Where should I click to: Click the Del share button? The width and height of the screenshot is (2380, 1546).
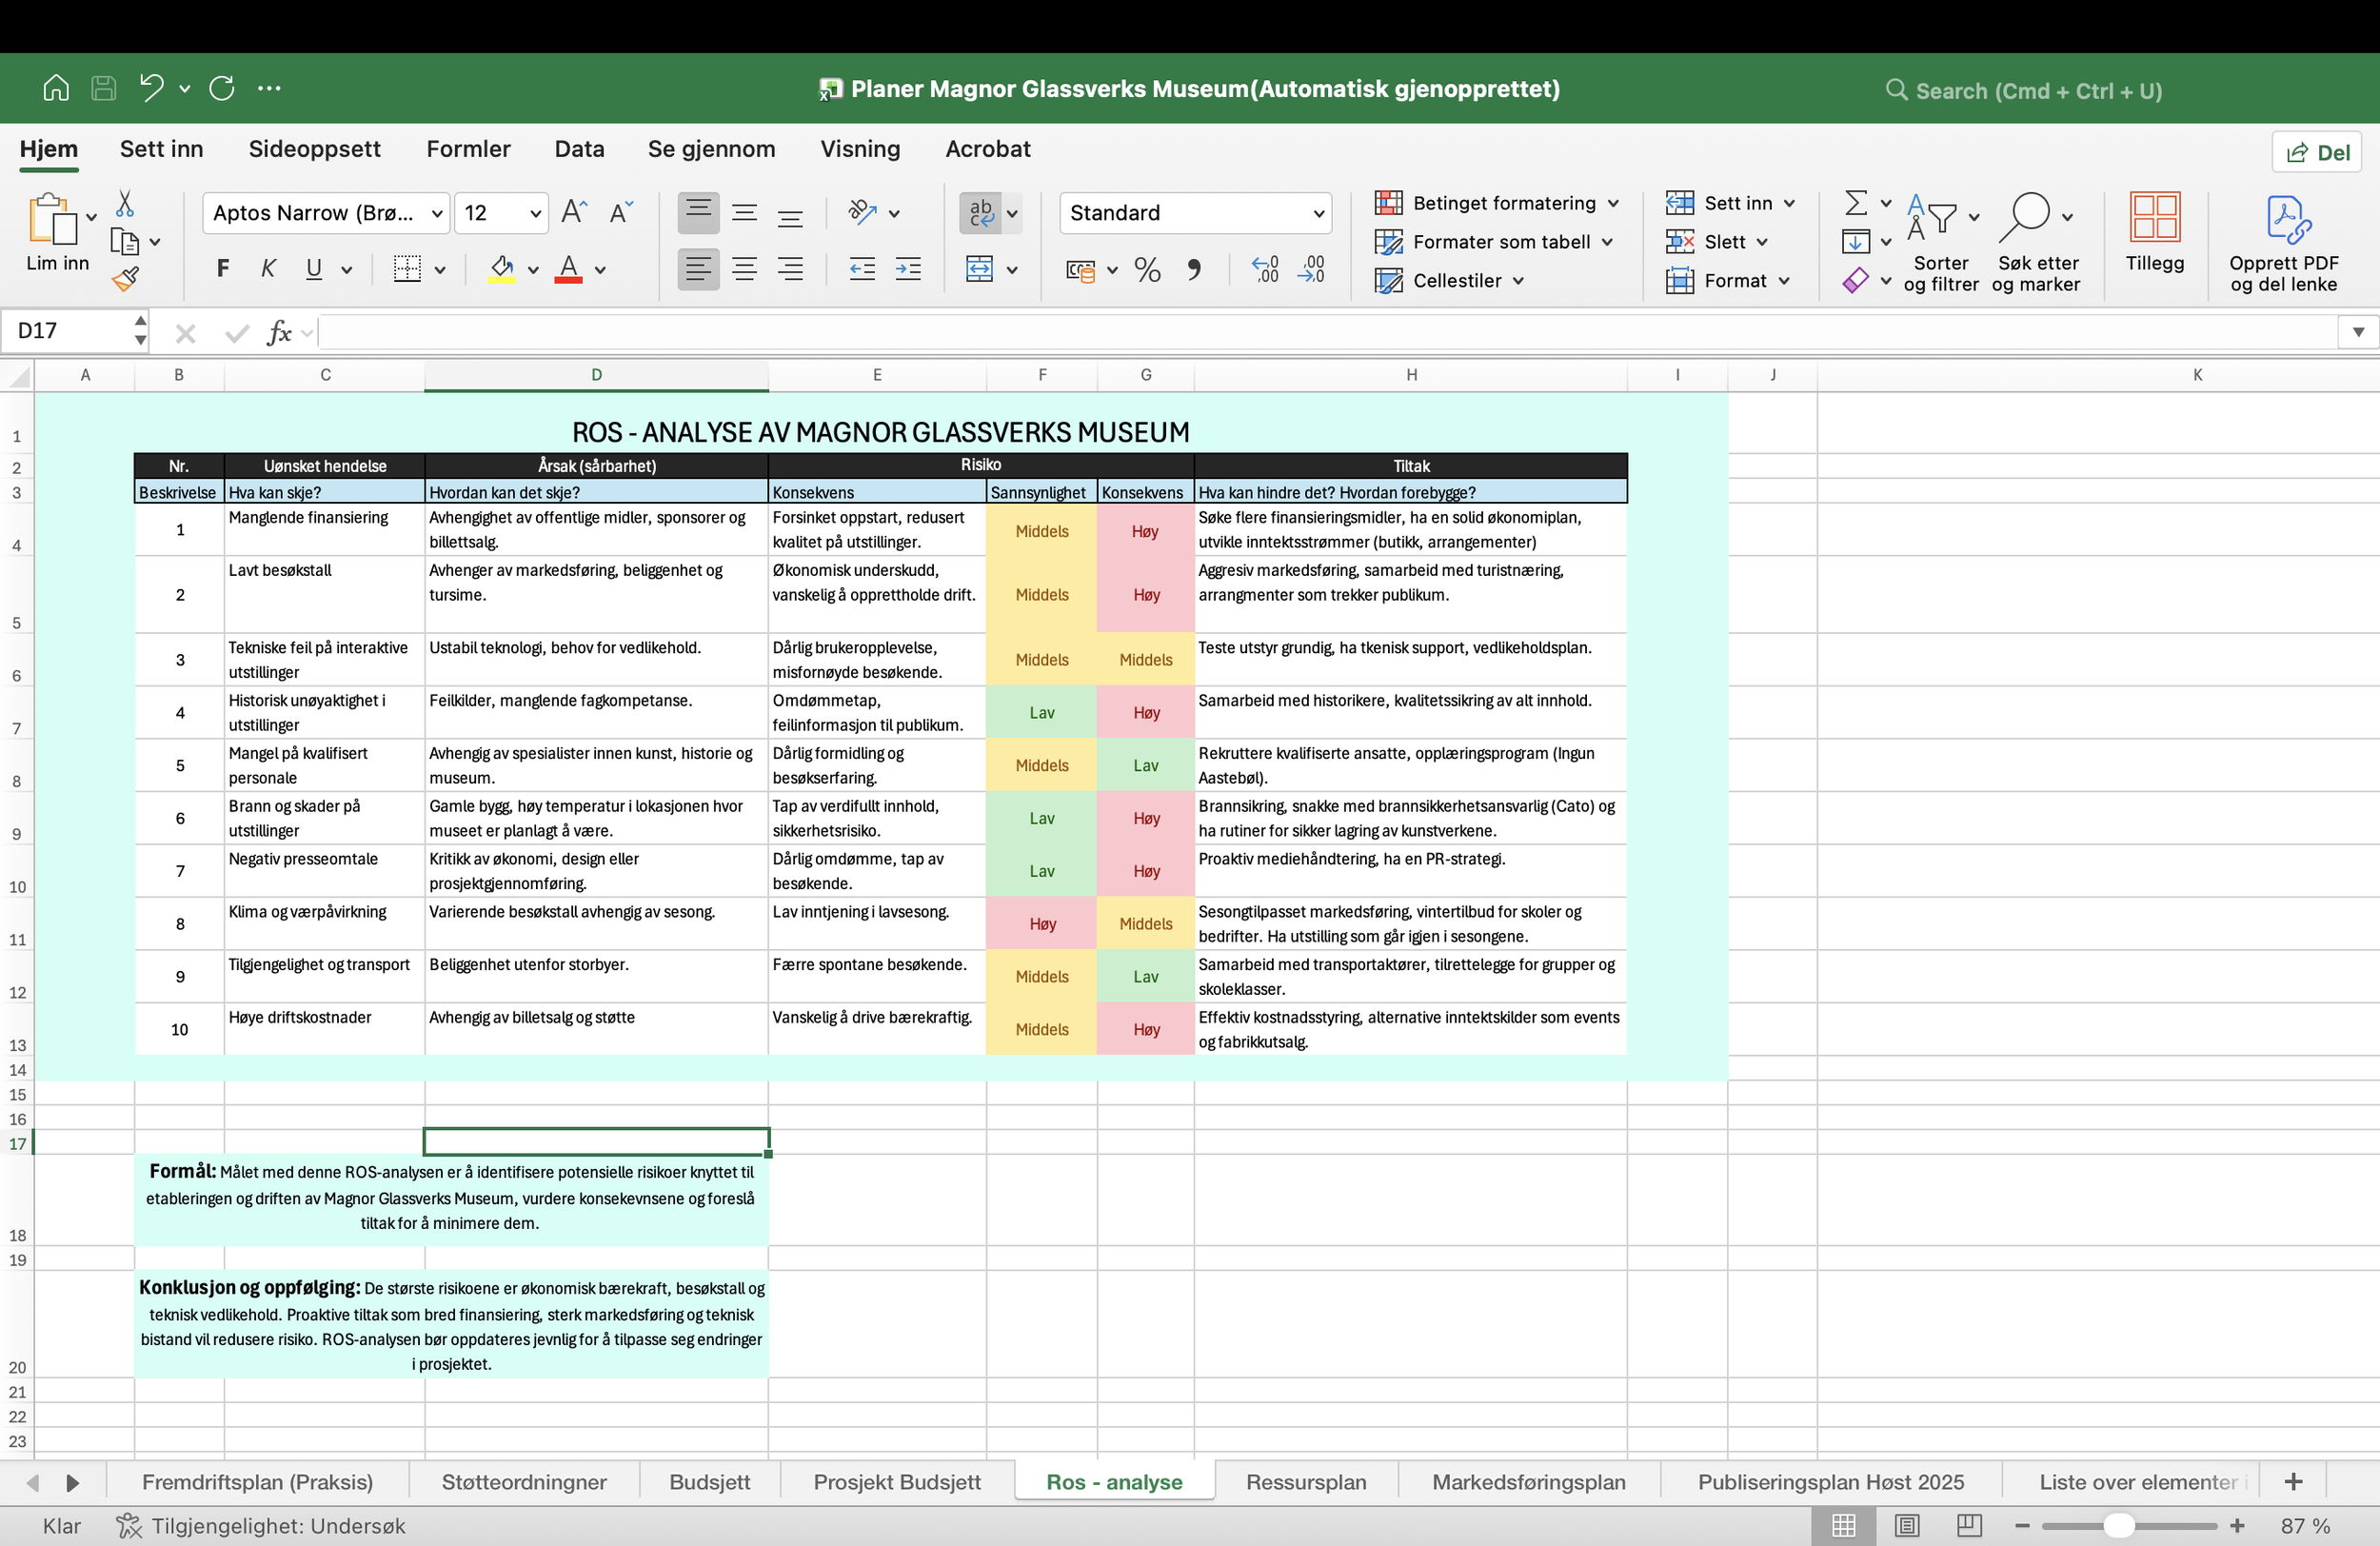coord(2317,152)
